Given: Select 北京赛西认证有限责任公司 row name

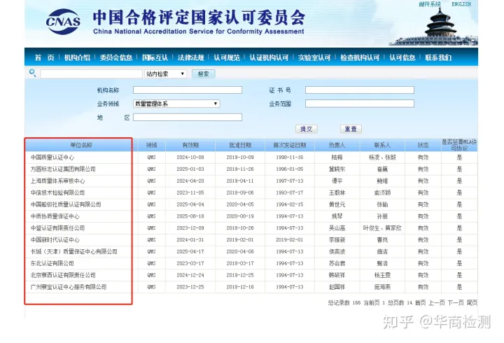Looking at the screenshot, I should [63, 275].
